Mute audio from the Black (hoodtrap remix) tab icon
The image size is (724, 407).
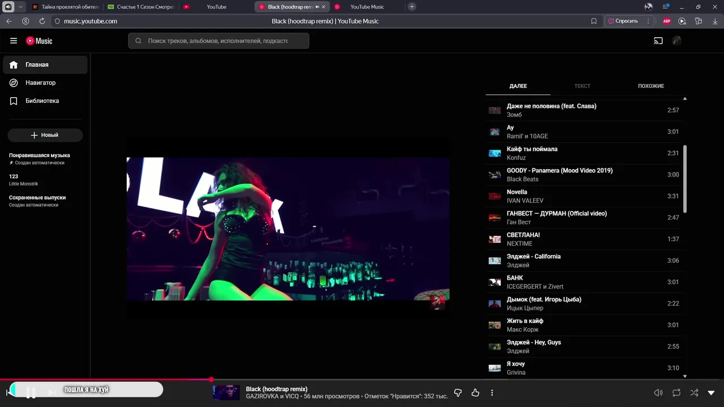317,7
